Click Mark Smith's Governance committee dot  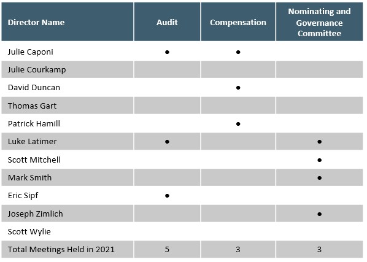point(320,178)
